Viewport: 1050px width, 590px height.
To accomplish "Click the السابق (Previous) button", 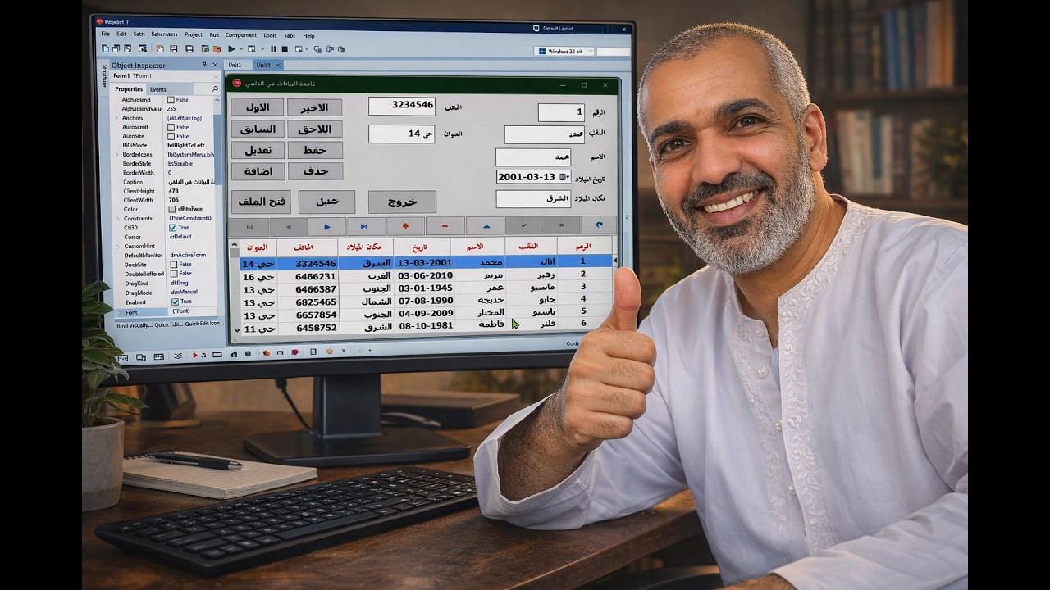I will coord(258,129).
